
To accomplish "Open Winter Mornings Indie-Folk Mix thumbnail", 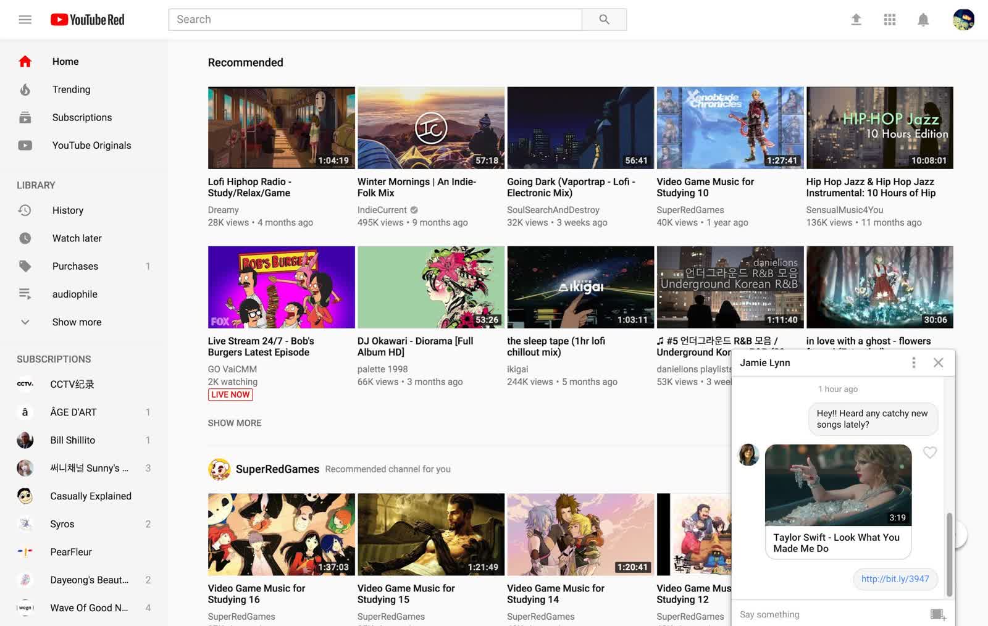I will (431, 128).
